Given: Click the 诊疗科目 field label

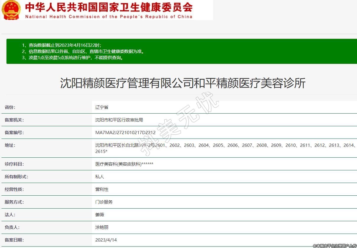Looking at the screenshot, I should (14, 164).
